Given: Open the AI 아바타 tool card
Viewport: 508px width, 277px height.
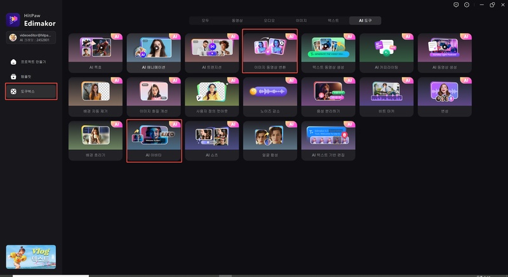Looking at the screenshot, I should (154, 140).
